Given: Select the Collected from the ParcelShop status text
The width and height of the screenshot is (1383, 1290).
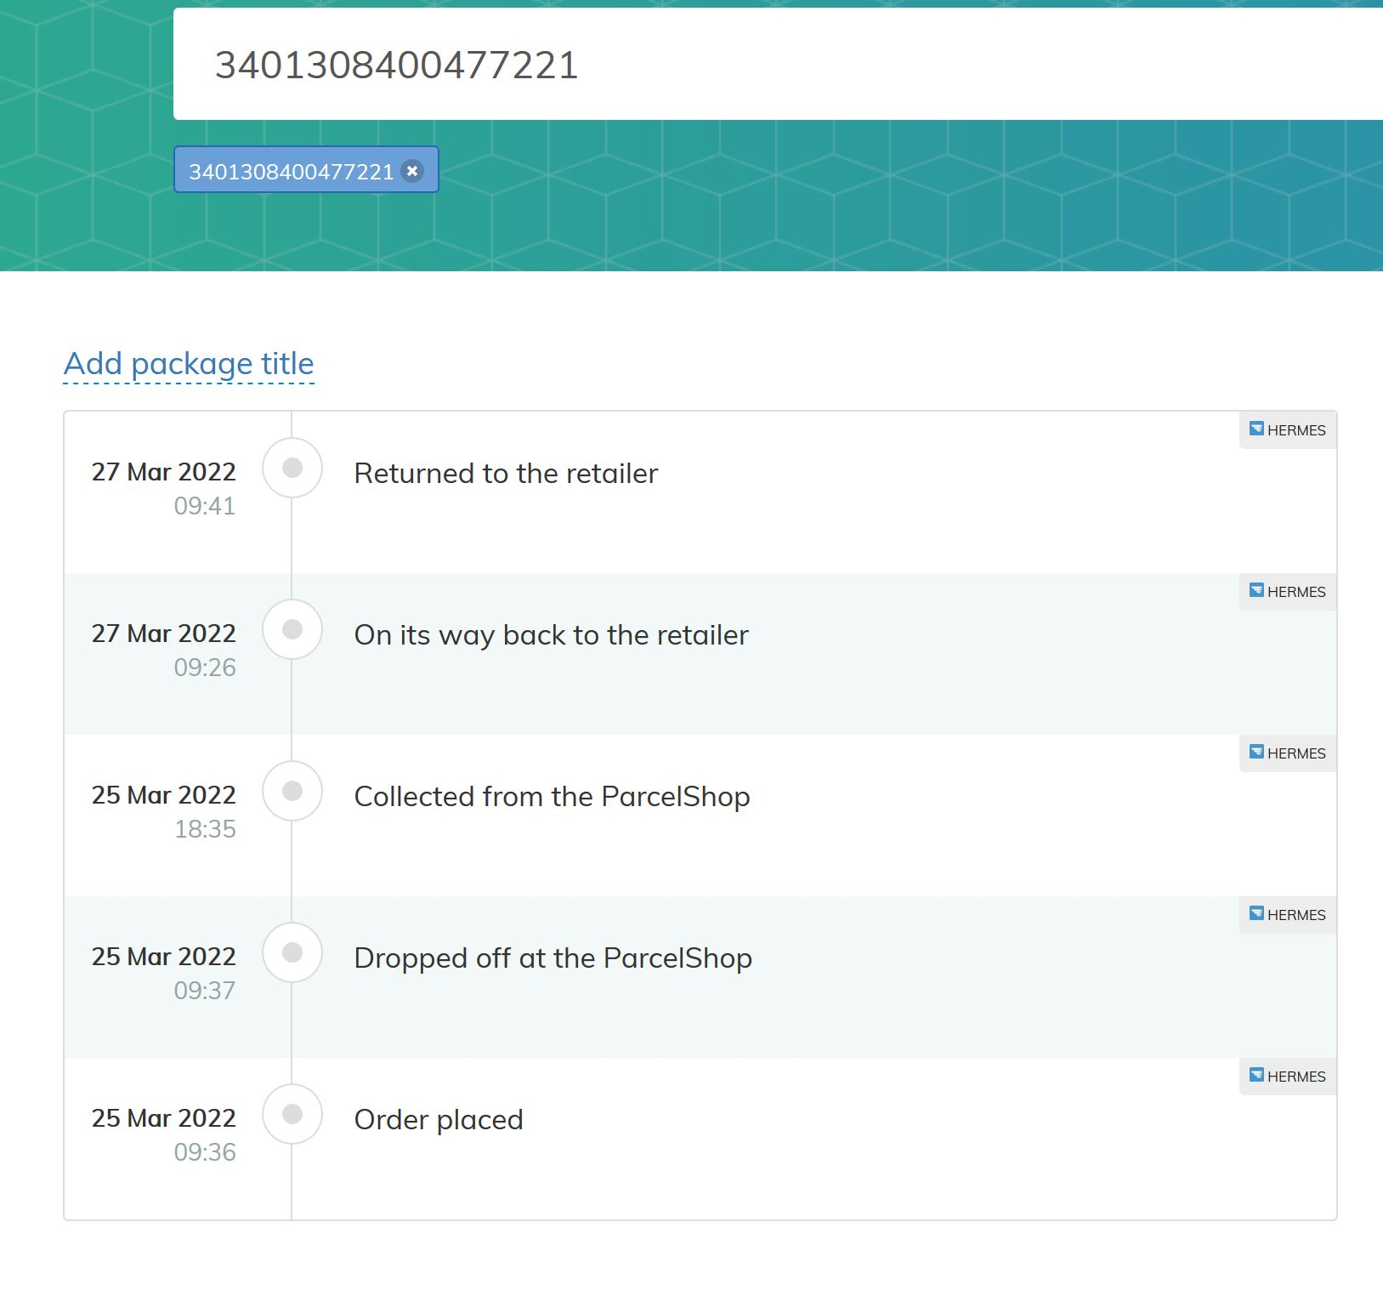Looking at the screenshot, I should [x=552, y=797].
